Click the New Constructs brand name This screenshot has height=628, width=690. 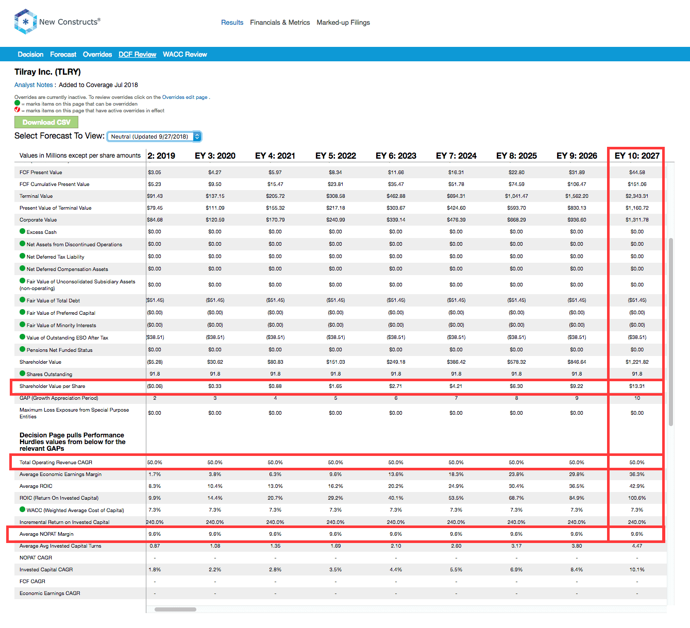click(70, 22)
